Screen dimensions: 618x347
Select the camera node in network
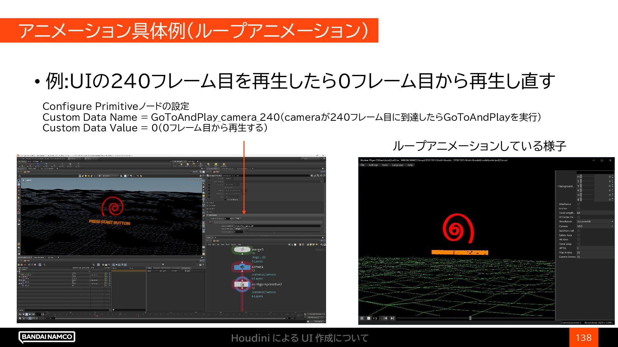[242, 267]
